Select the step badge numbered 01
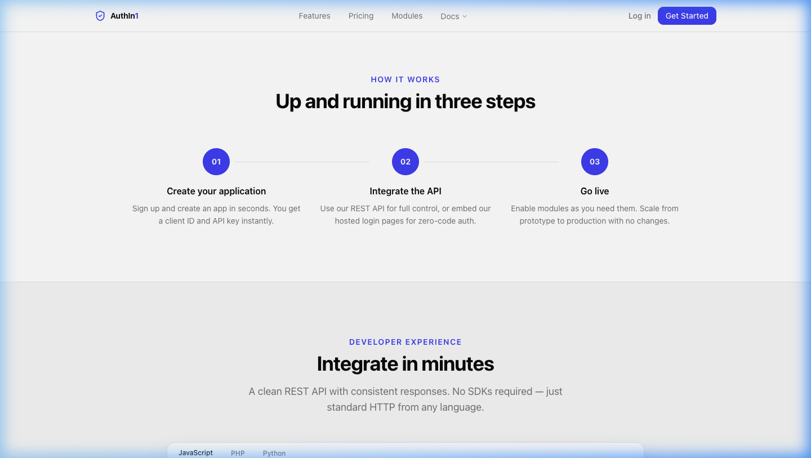Screen dimensions: 811x458 point(216,162)
